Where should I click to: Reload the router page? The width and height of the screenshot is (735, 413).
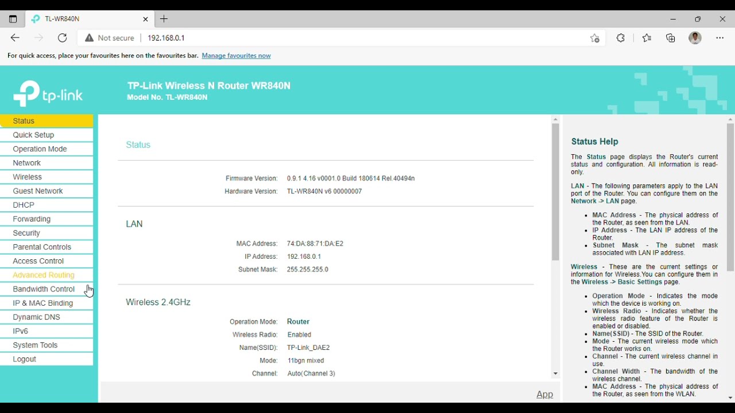(x=63, y=38)
